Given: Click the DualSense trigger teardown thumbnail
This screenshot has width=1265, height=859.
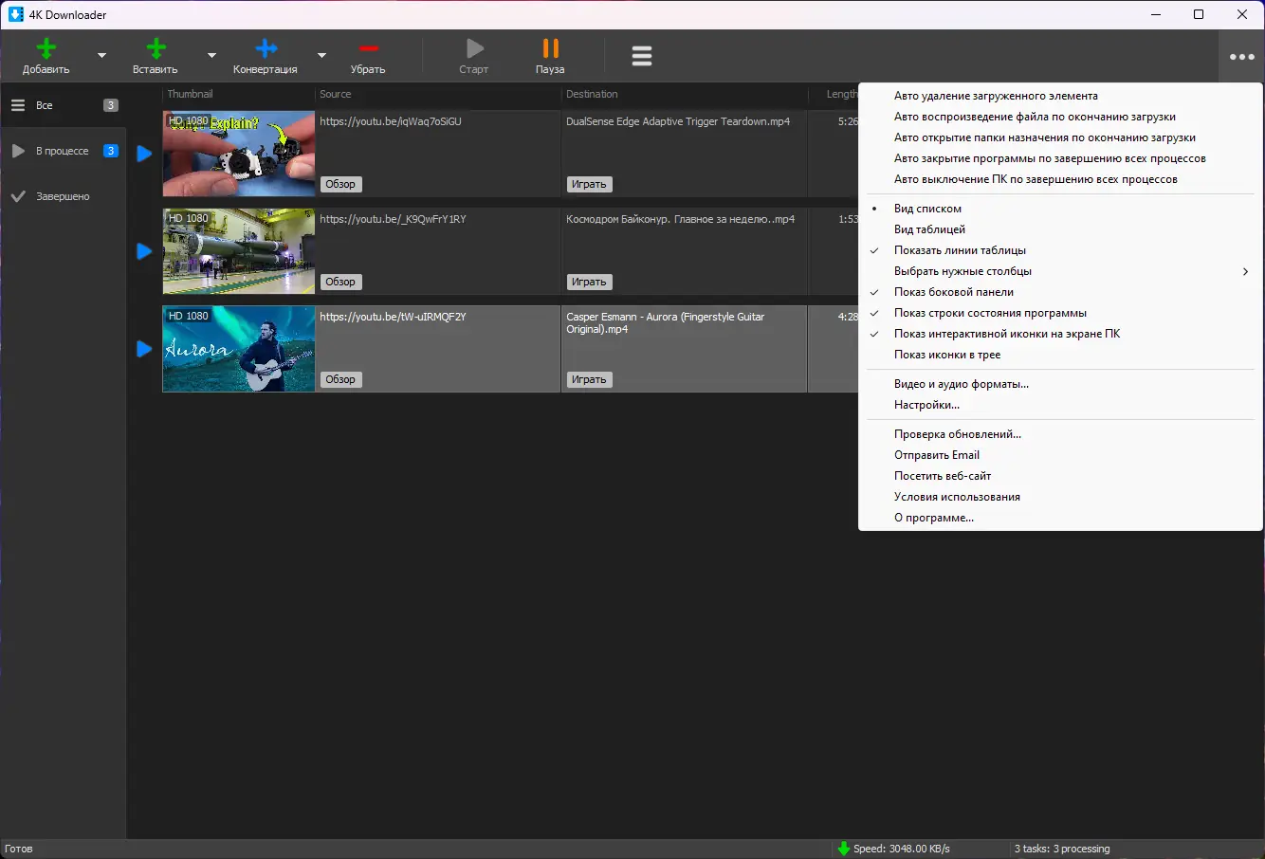Looking at the screenshot, I should pos(239,154).
